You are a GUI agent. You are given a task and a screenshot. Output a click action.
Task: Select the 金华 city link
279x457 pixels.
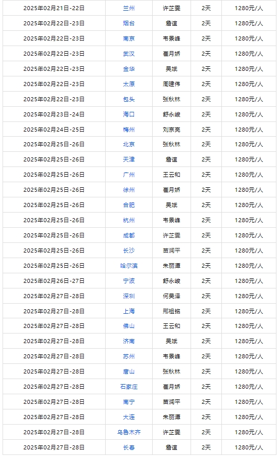(128, 69)
